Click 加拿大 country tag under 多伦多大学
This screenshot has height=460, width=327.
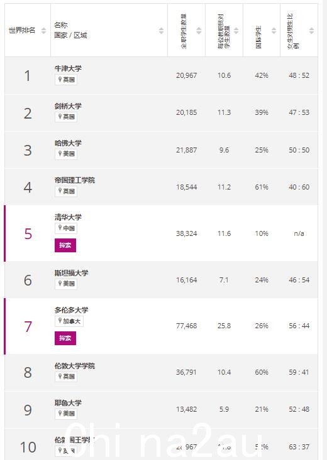[x=69, y=321]
